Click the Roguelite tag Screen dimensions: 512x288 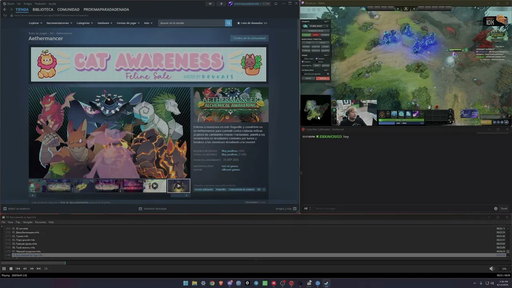[x=221, y=190]
